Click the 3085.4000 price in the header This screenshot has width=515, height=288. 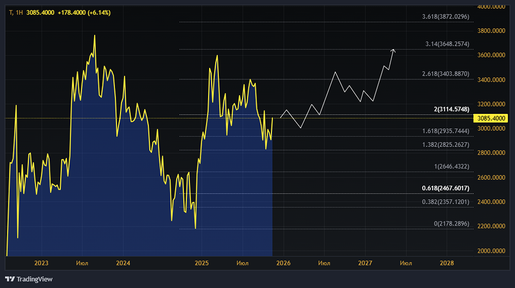[40, 13]
